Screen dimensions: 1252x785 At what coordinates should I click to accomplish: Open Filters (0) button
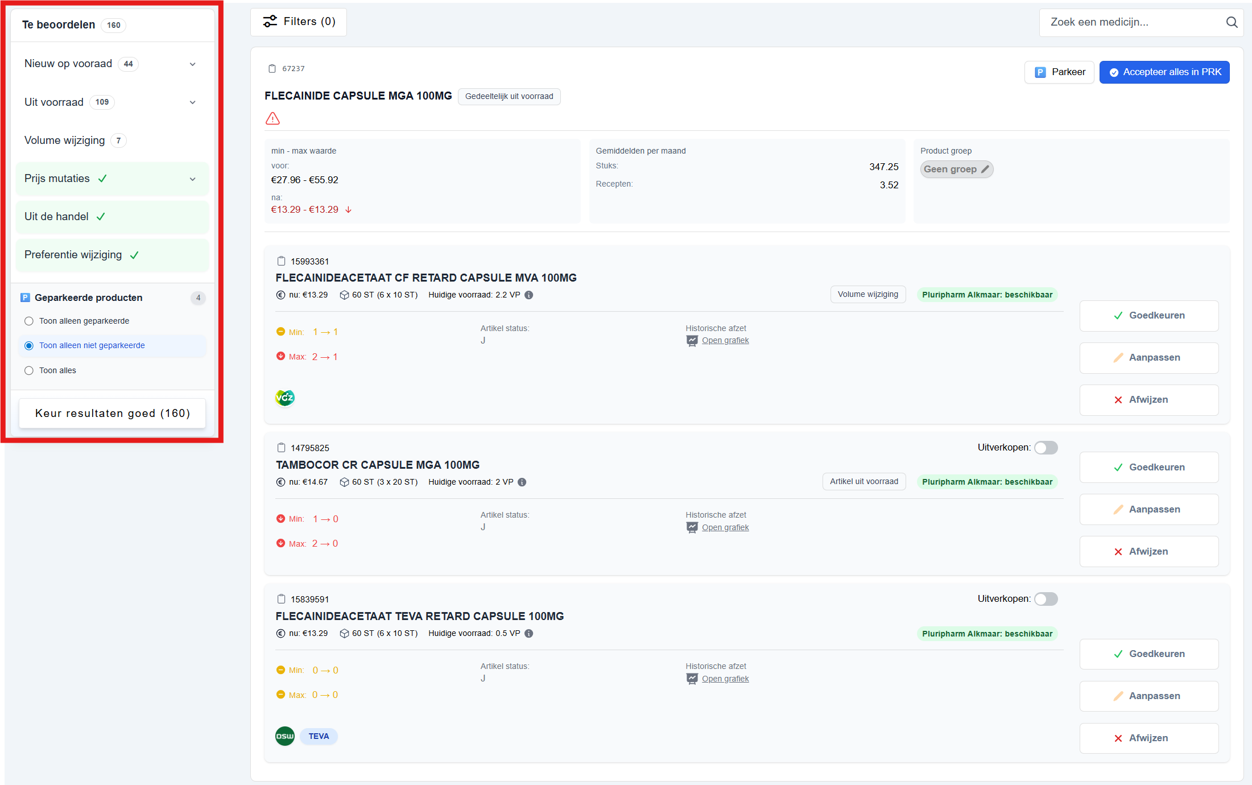[299, 22]
